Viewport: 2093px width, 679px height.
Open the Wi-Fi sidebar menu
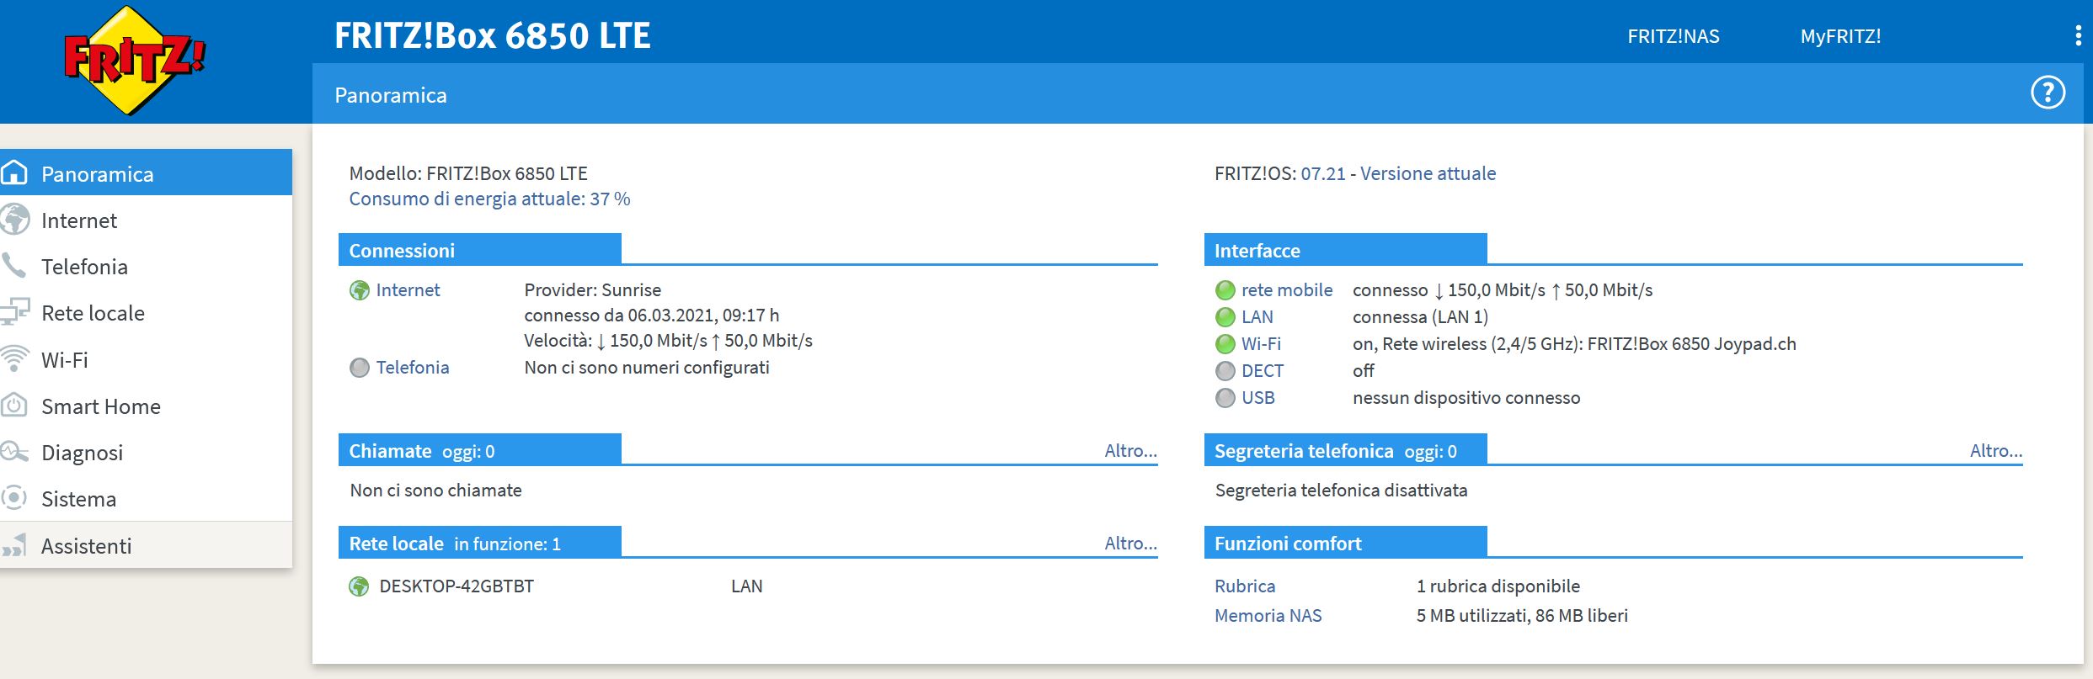point(146,359)
